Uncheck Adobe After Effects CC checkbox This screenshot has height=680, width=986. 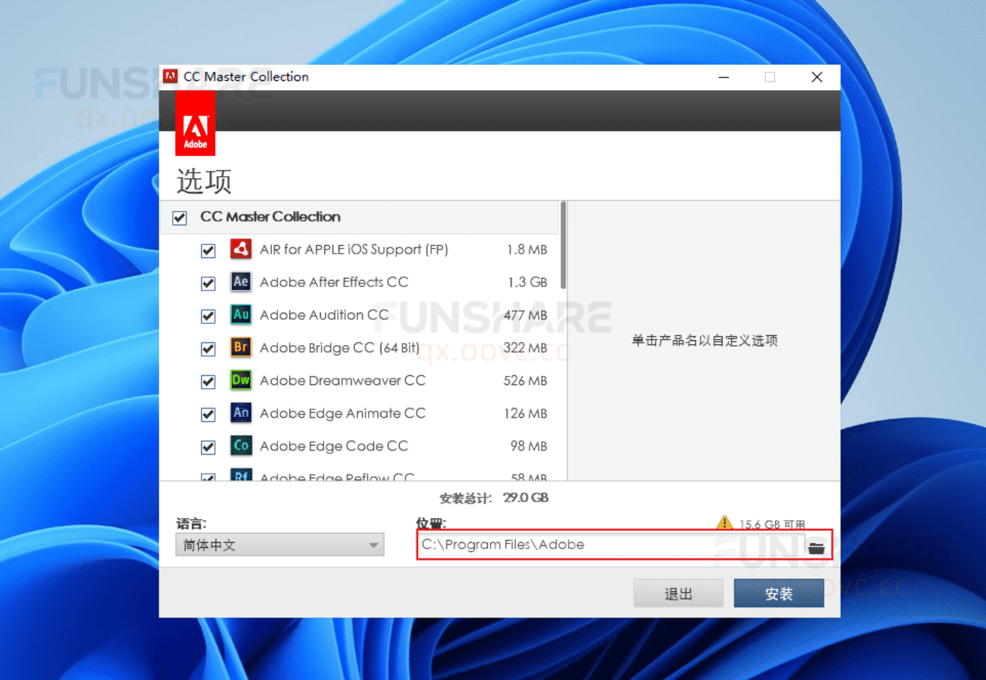pos(208,283)
